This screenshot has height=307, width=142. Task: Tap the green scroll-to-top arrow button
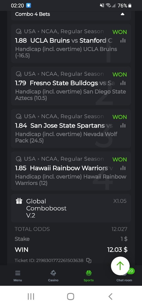click(x=120, y=266)
